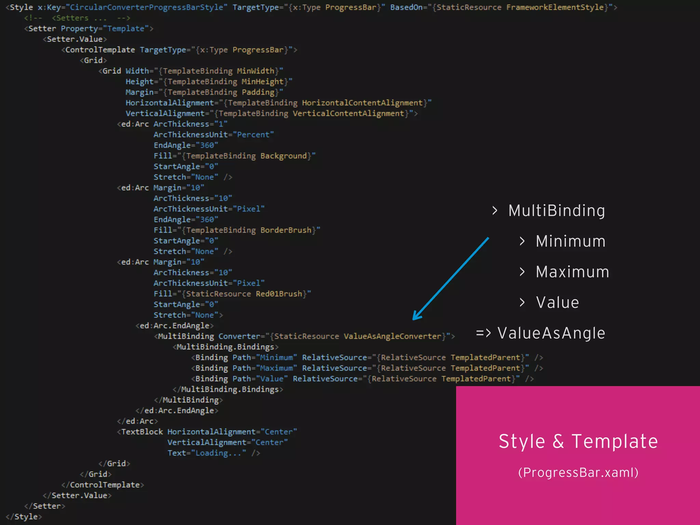Click the "StaticResource Red01Brush" fill line
This screenshot has height=525, width=700.
point(232,294)
